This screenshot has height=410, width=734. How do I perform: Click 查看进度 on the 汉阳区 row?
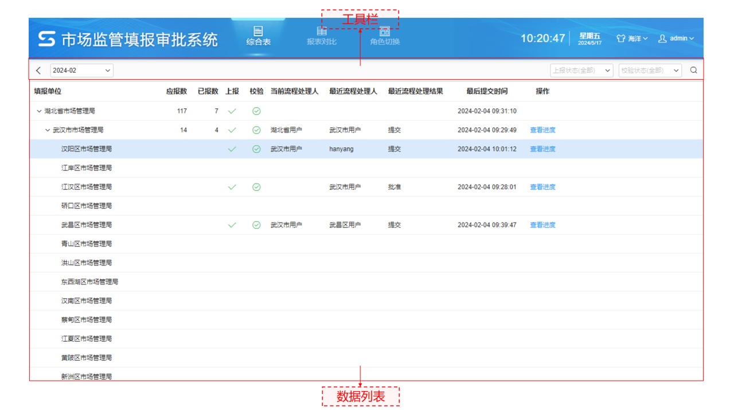pyautogui.click(x=542, y=149)
